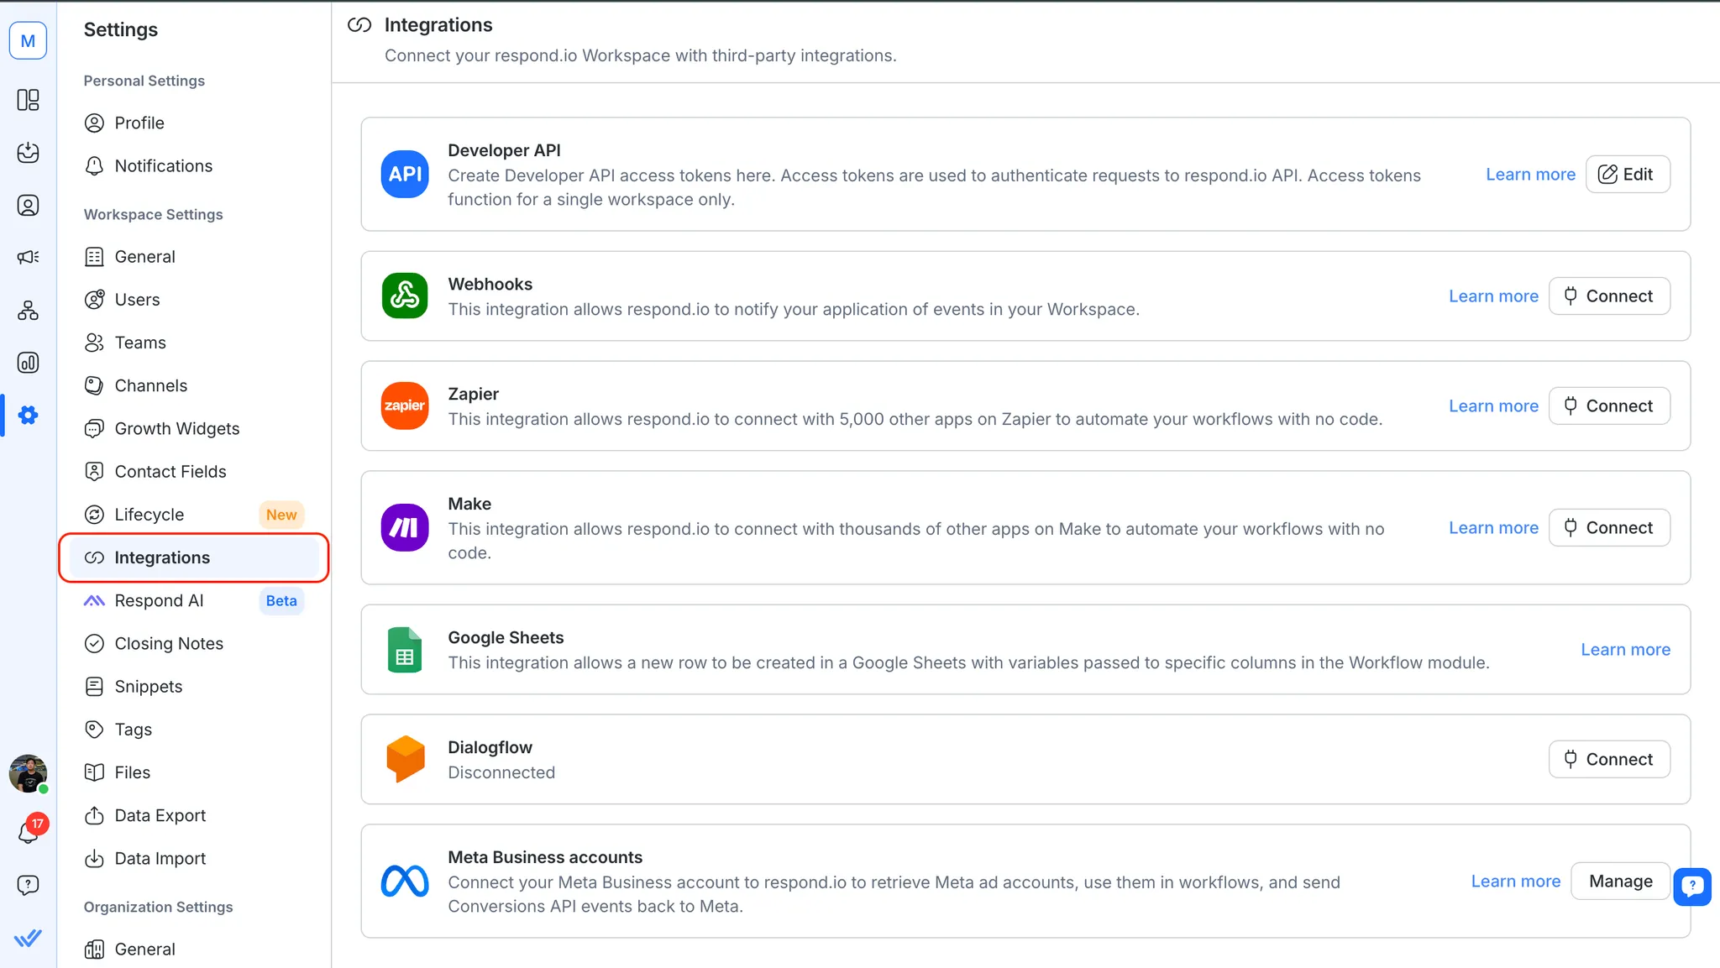Manage Meta Business accounts

coord(1620,882)
